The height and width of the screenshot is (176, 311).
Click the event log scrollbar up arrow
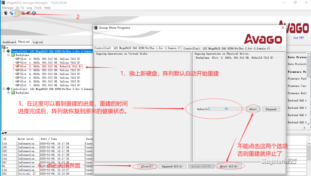[309, 144]
